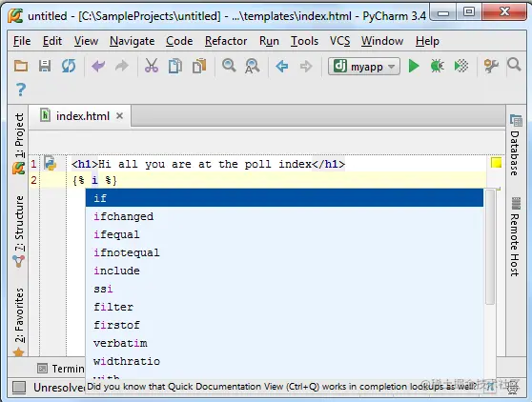
Task: Select 'filter' completion suggestion
Action: click(x=284, y=307)
